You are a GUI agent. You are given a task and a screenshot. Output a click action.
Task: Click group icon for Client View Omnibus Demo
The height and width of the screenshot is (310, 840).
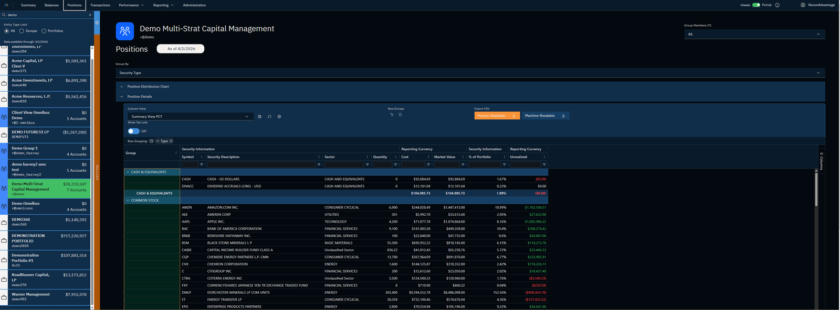tap(4, 117)
